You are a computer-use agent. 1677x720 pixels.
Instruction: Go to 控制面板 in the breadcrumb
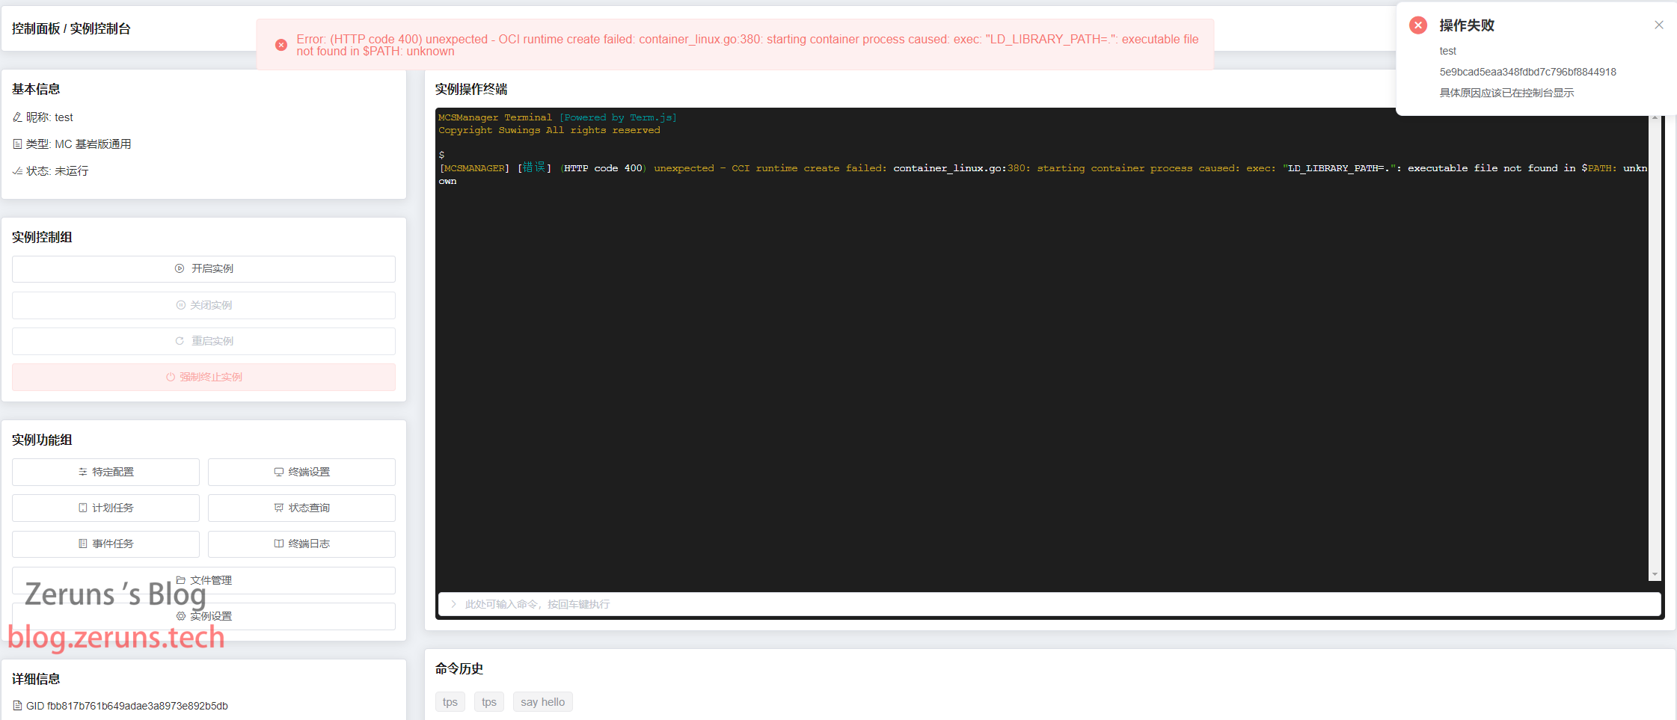[x=36, y=28]
